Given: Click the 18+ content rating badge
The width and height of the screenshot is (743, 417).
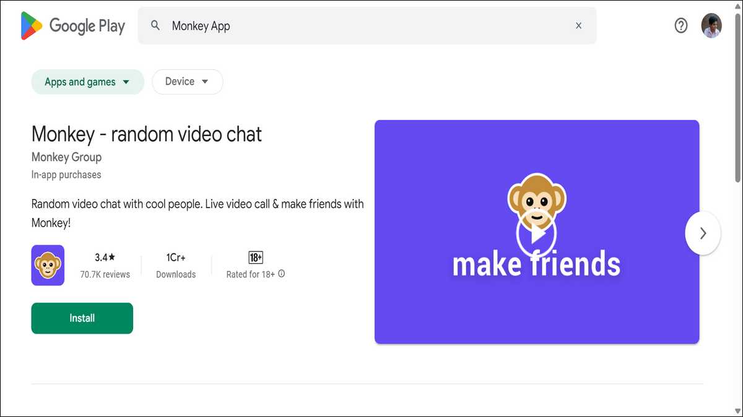Looking at the screenshot, I should [x=256, y=258].
